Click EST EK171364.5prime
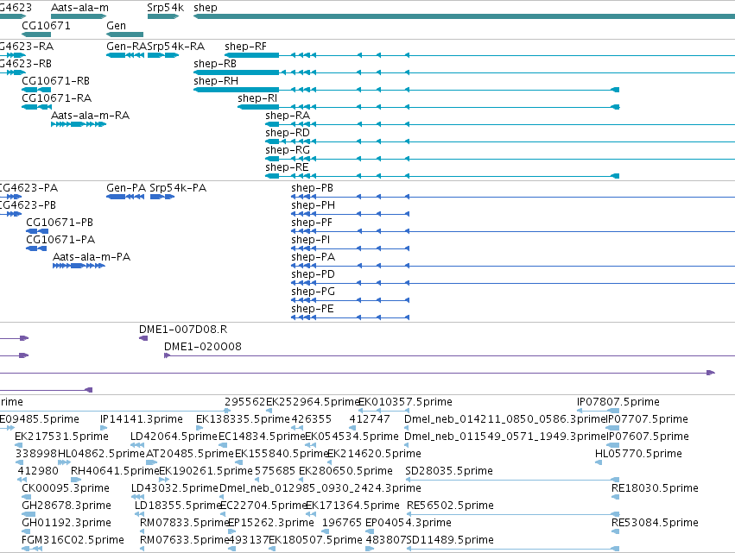 point(352,506)
